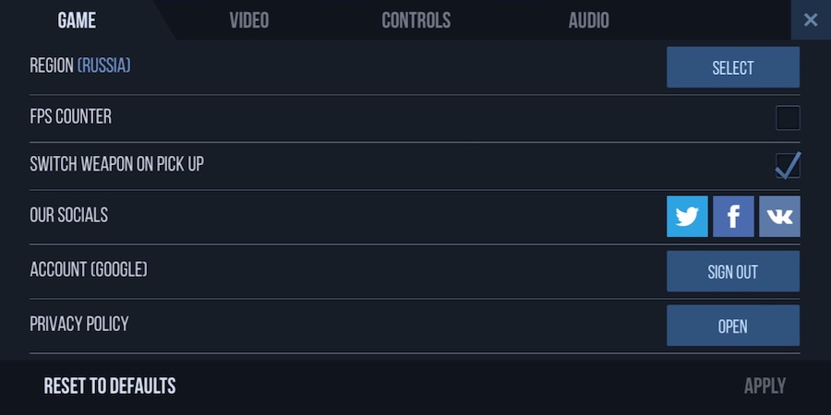Click the Region (Russia) label text
This screenshot has width=831, height=415.
80,65
